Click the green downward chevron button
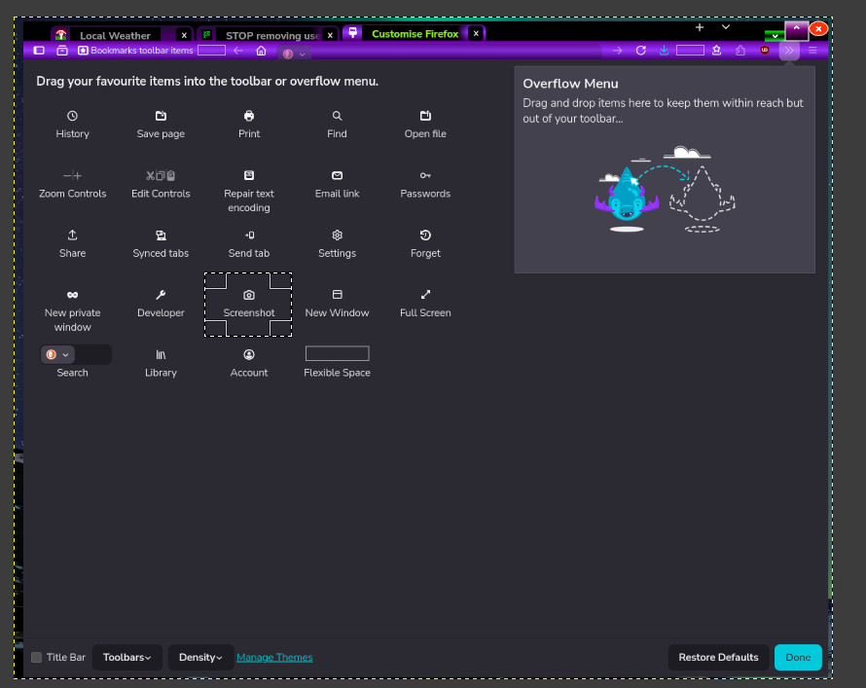The width and height of the screenshot is (866, 688). point(775,36)
